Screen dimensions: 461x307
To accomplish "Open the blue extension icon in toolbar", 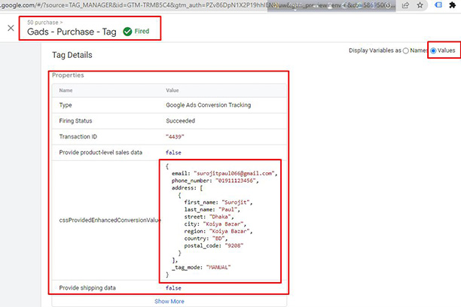I will point(438,5).
